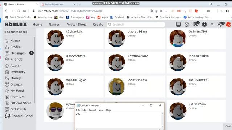
Task: Open the Chat button at bottom right
Action: (228, 126)
